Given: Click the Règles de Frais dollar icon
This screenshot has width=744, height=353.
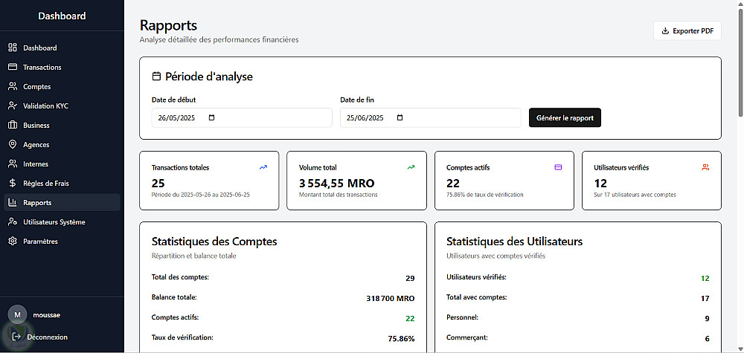Looking at the screenshot, I should click(13, 184).
